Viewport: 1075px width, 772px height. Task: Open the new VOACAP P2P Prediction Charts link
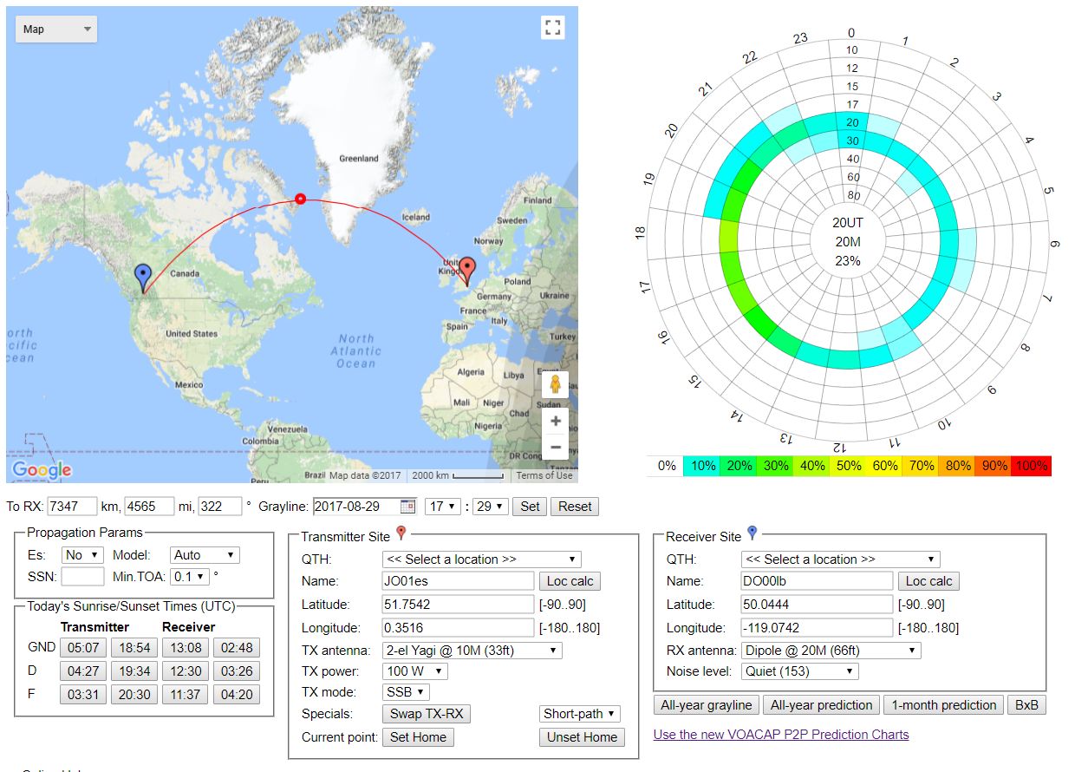pyautogui.click(x=781, y=735)
